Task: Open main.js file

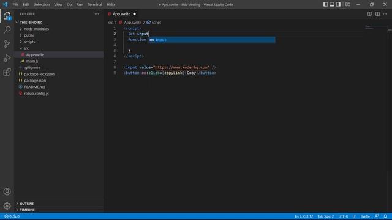Action: tap(32, 61)
